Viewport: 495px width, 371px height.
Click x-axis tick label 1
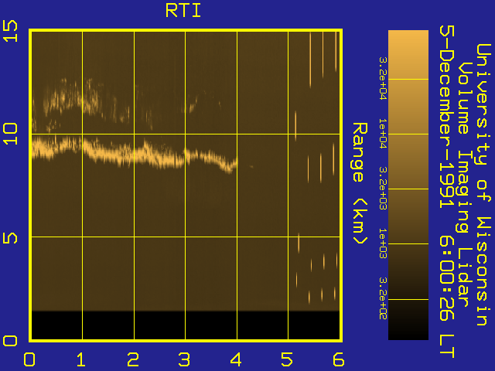tap(80, 359)
